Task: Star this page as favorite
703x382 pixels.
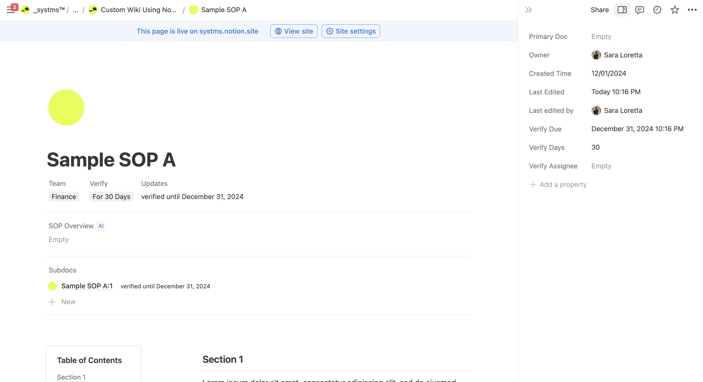Action: [675, 10]
